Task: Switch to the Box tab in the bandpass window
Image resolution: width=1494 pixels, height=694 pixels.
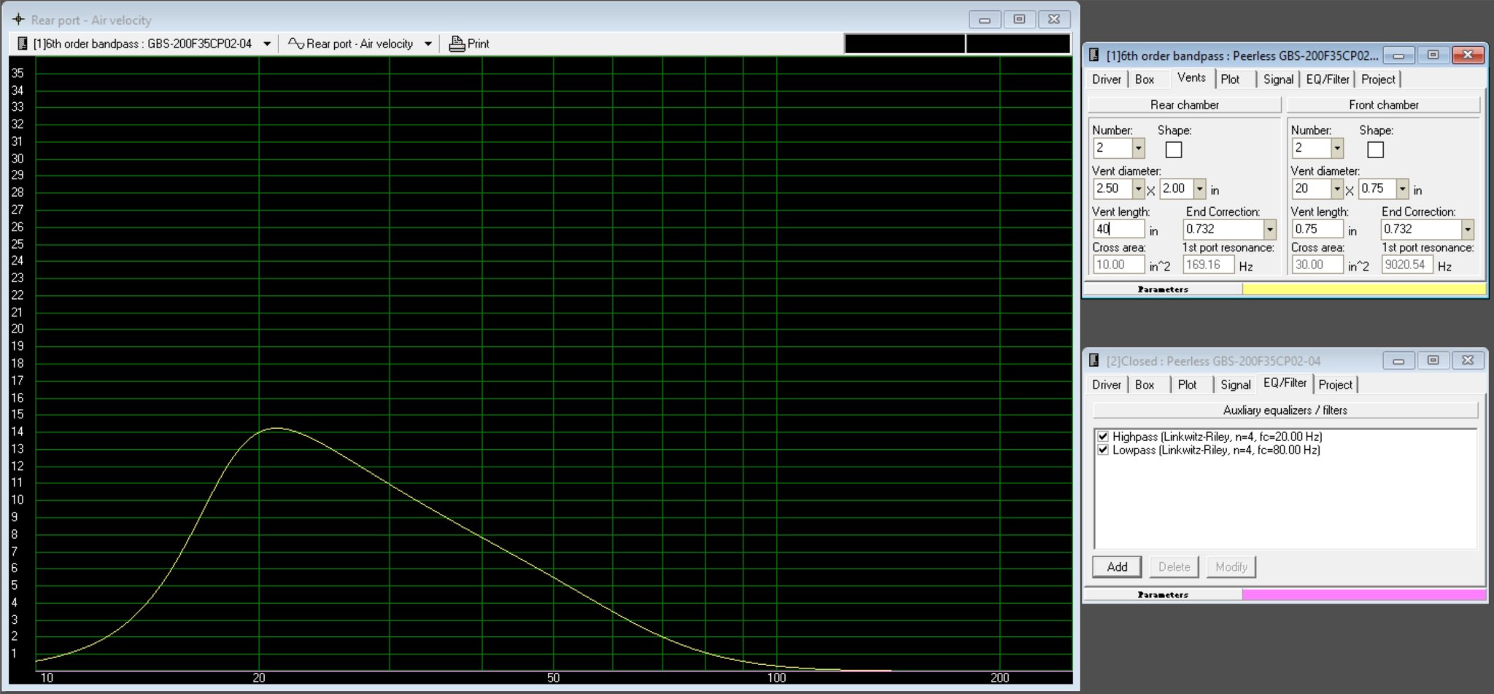Action: (1145, 79)
